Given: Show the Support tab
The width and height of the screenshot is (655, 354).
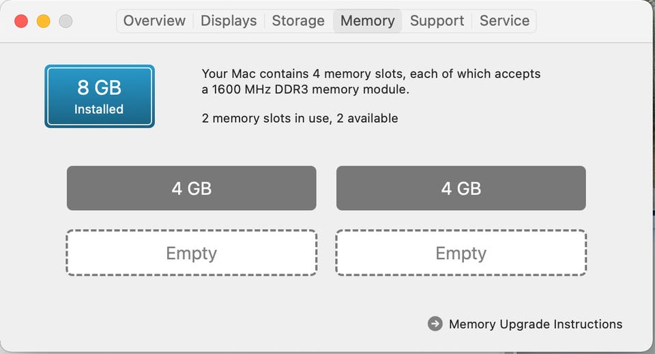Looking at the screenshot, I should pos(437,20).
